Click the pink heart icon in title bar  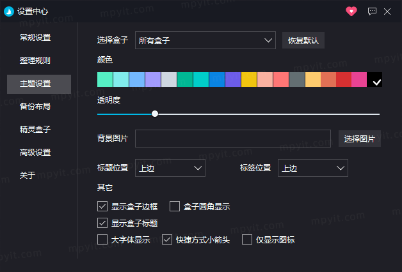[x=351, y=11]
